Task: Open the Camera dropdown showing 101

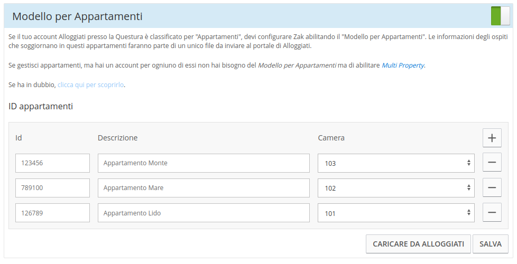Action: coord(396,213)
